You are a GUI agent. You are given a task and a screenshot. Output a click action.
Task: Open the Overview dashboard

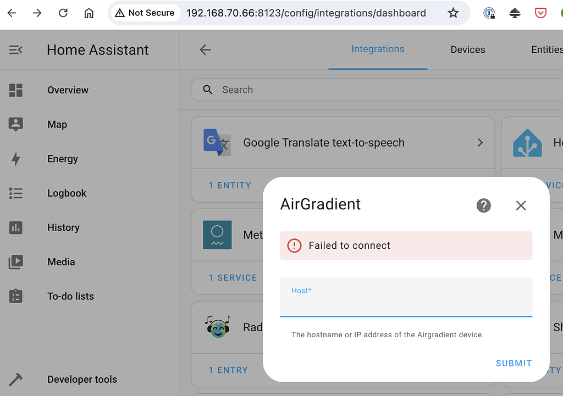click(x=67, y=90)
